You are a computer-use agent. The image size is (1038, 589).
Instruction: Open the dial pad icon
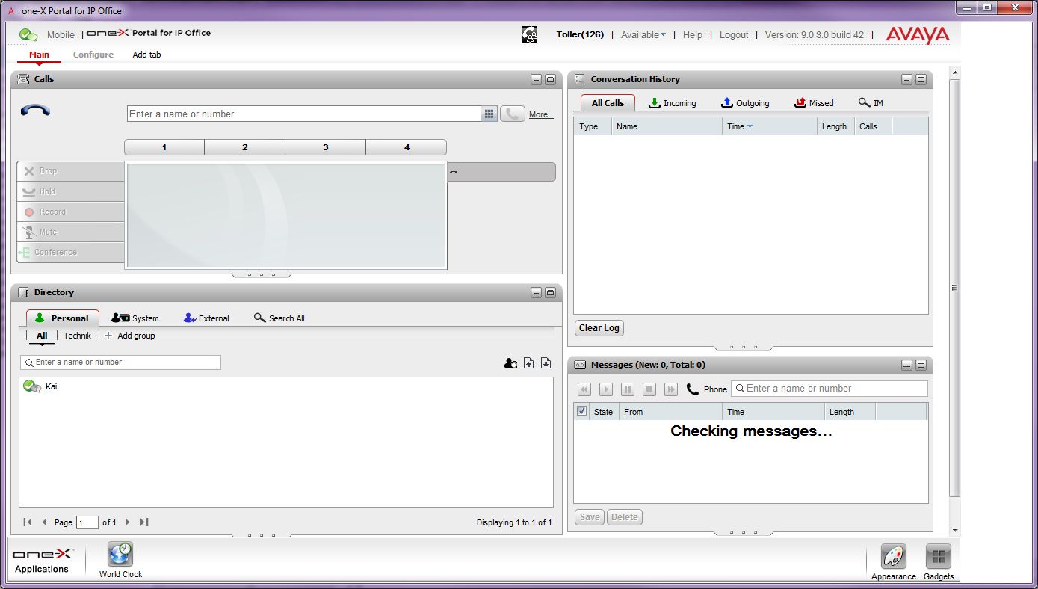click(x=490, y=113)
